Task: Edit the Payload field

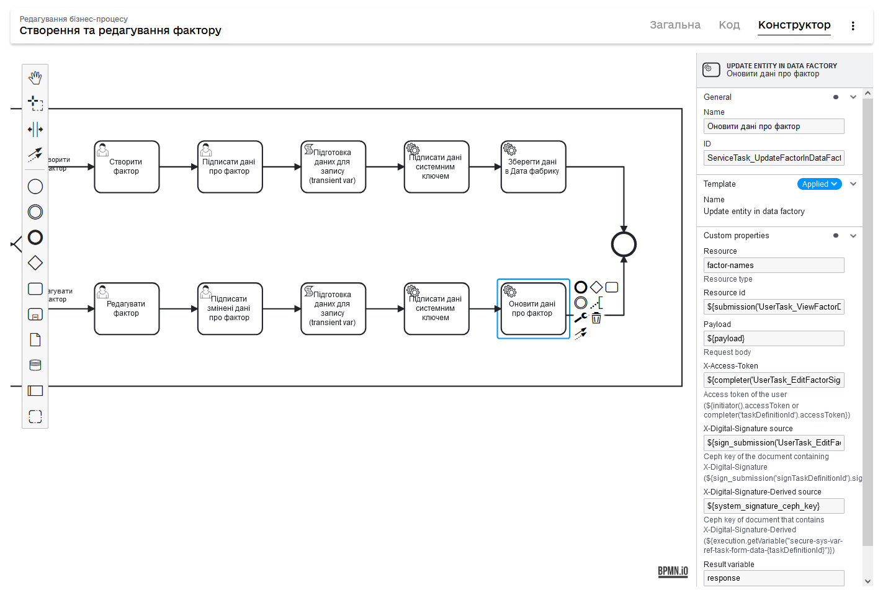Action: tap(774, 338)
